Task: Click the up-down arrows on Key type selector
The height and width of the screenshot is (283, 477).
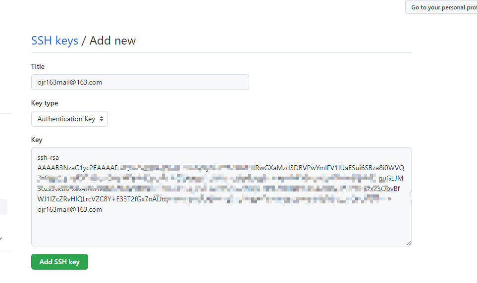Action: click(x=102, y=119)
